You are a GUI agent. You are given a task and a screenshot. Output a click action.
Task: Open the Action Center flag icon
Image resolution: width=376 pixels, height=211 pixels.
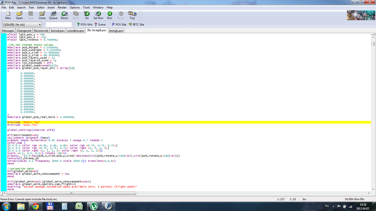pyautogui.click(x=339, y=206)
